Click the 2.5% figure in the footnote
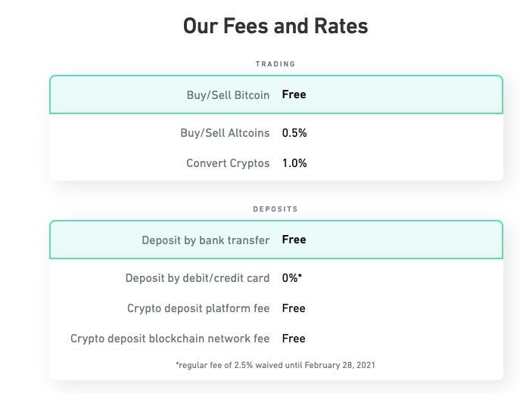 (242, 365)
